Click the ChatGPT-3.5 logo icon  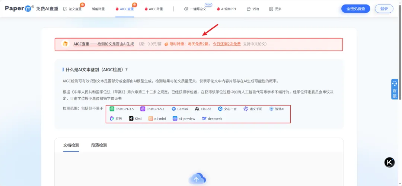112,109
